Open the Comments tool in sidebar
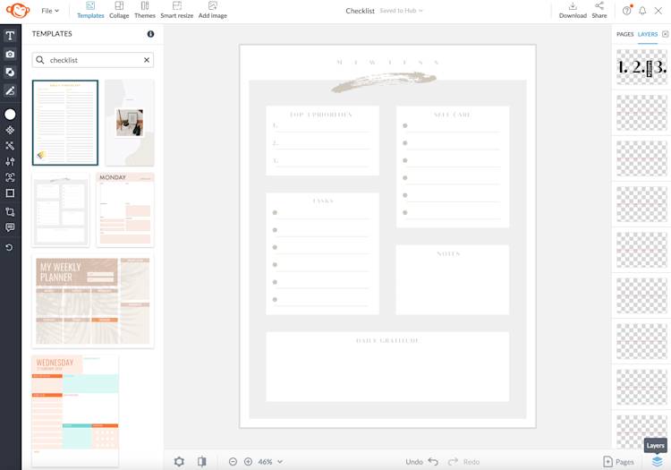The width and height of the screenshot is (671, 470). click(x=10, y=227)
